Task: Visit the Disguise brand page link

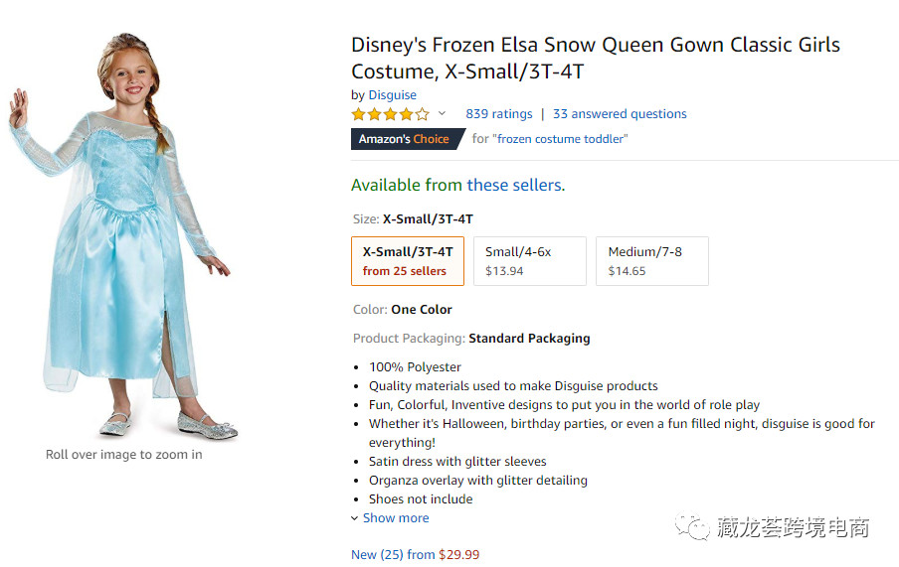Action: (393, 95)
